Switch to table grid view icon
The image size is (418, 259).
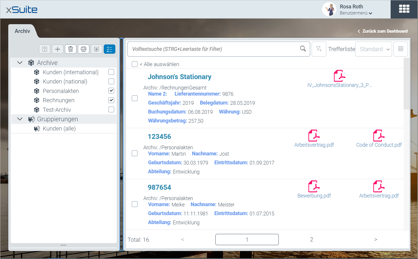[x=400, y=49]
